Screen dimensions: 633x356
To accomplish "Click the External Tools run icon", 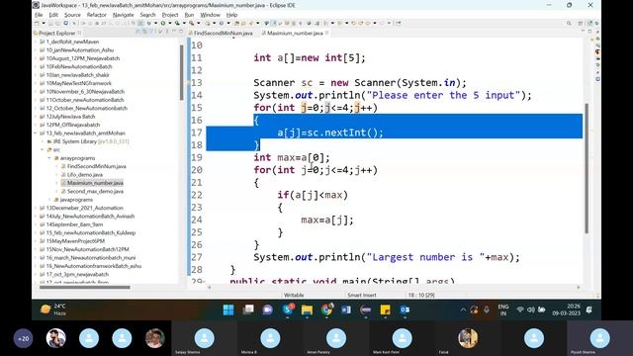I will click(x=191, y=23).
